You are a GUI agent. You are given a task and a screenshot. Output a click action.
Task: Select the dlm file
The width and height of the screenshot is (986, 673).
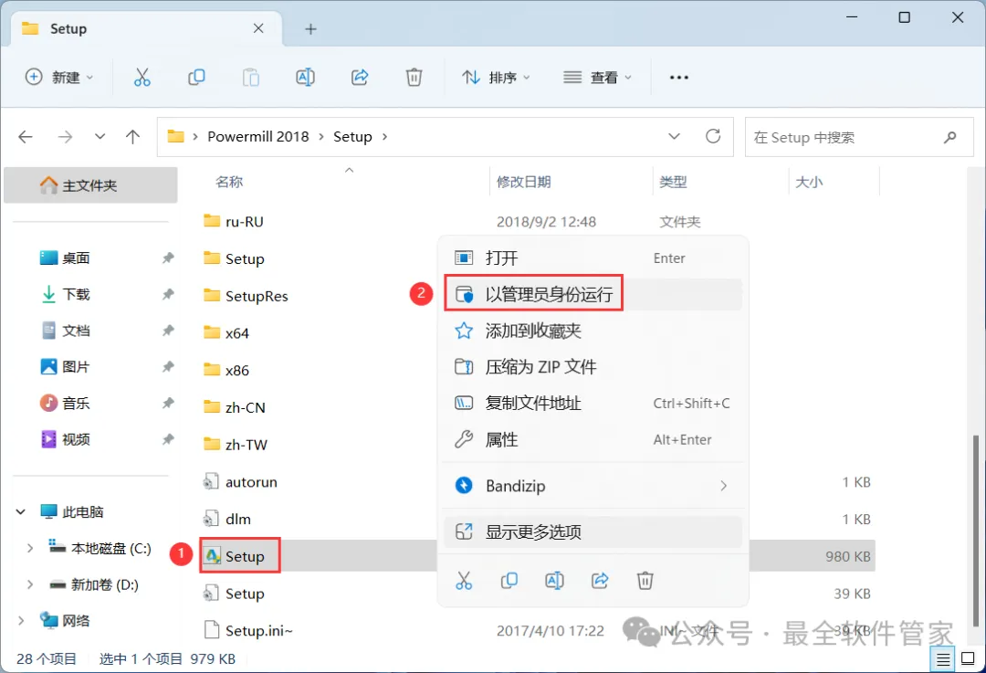tap(227, 519)
